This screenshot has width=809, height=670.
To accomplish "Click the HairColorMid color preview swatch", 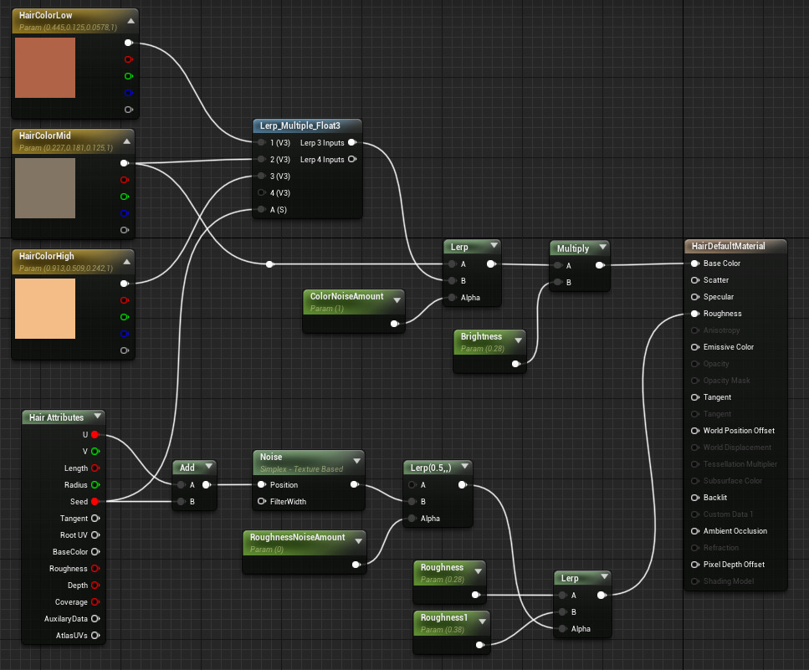I will (45, 188).
